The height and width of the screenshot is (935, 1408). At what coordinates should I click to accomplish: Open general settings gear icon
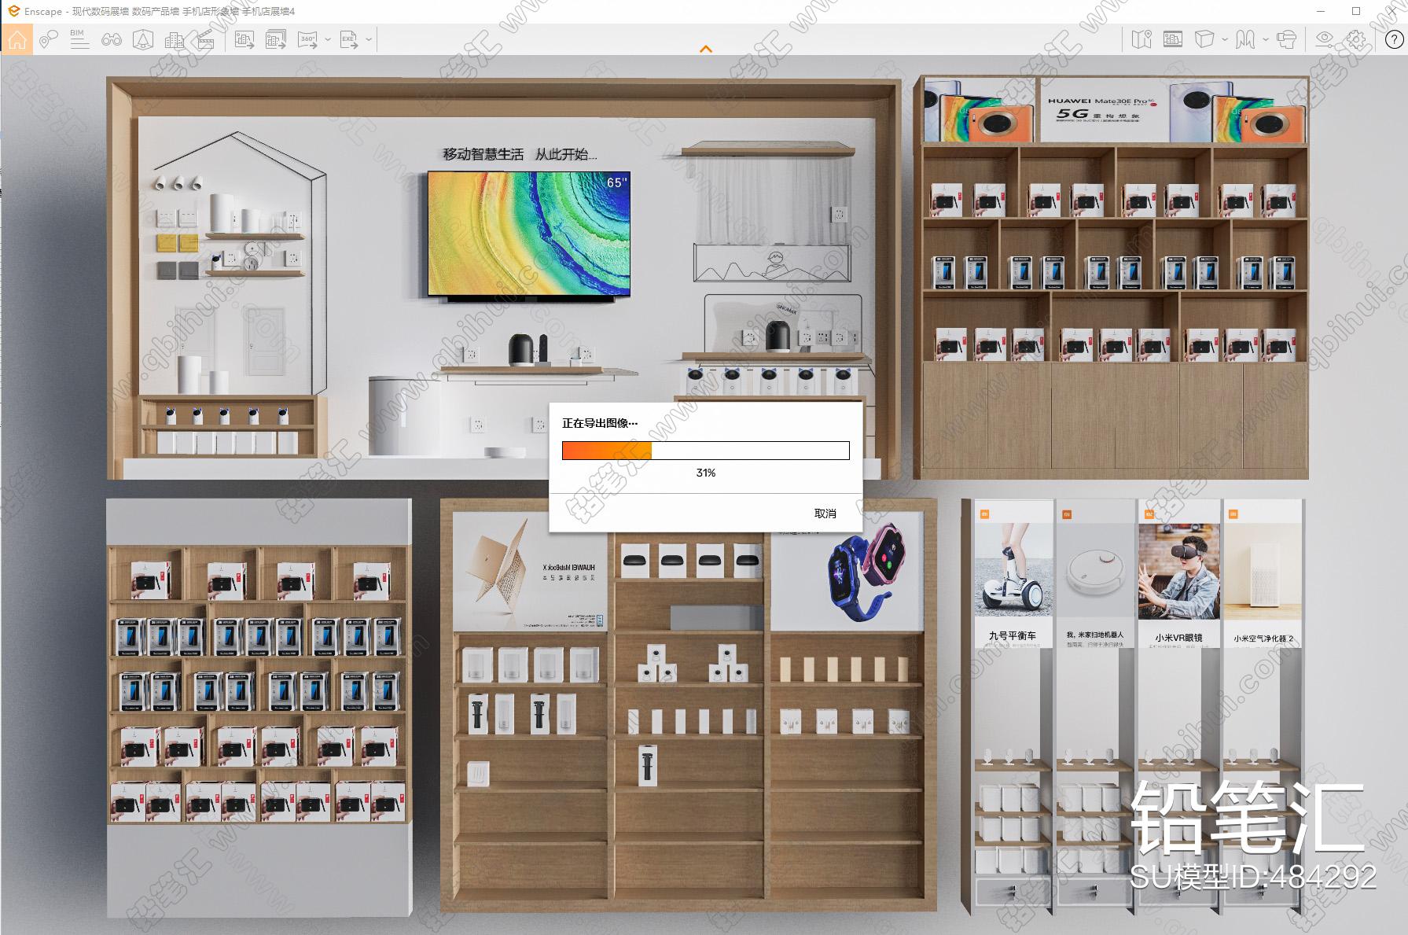(x=1356, y=39)
